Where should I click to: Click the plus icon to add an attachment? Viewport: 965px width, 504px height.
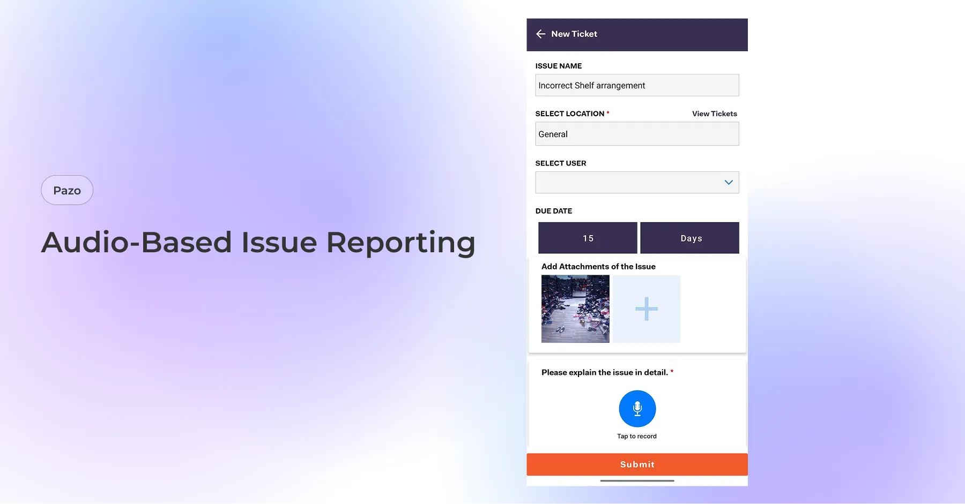pos(646,309)
